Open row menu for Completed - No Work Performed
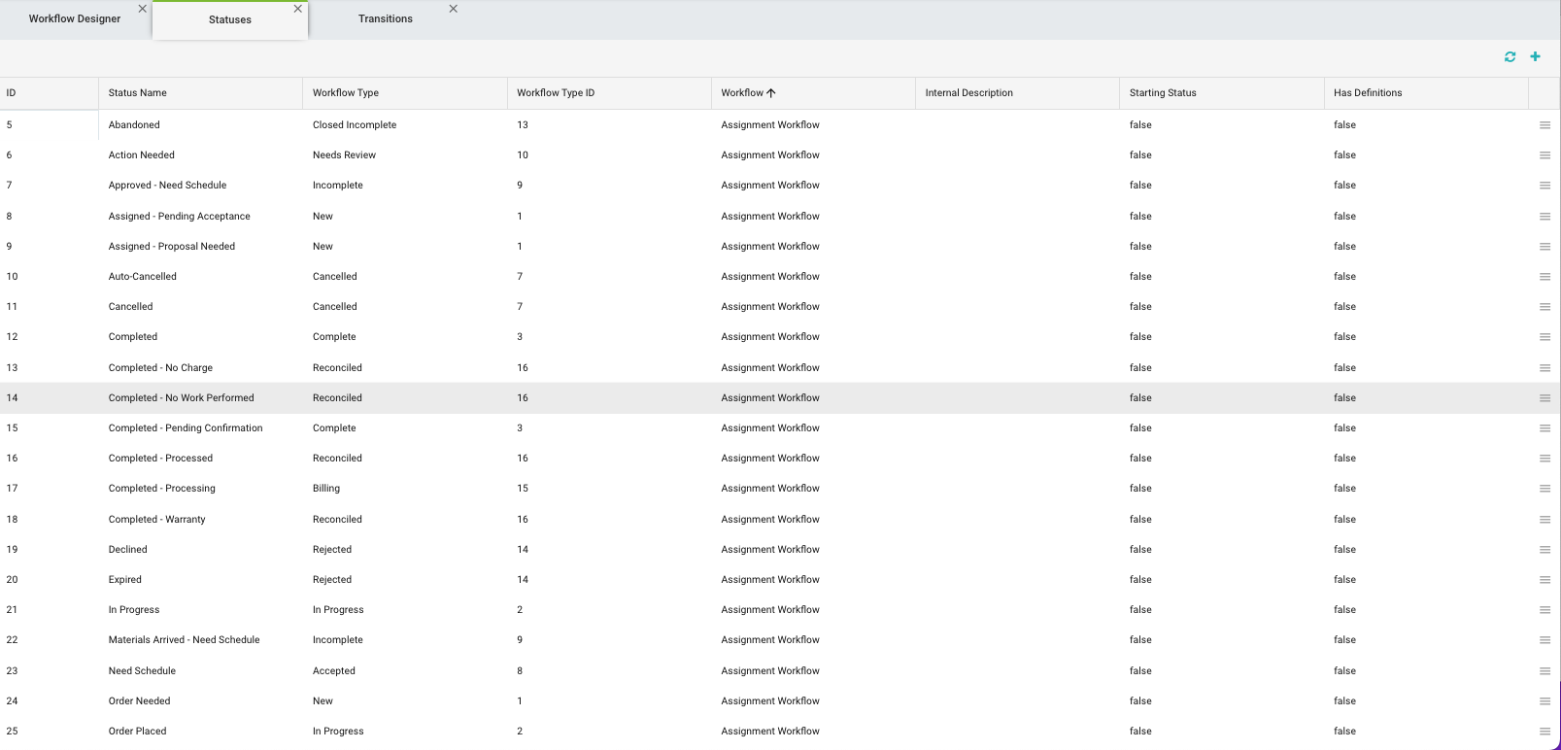The width and height of the screenshot is (1561, 750). [x=1544, y=398]
